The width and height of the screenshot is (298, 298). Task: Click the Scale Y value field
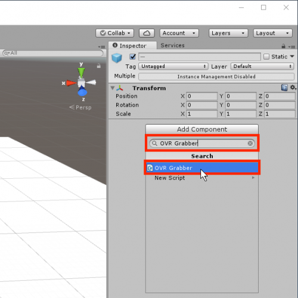pyautogui.click(x=241, y=114)
